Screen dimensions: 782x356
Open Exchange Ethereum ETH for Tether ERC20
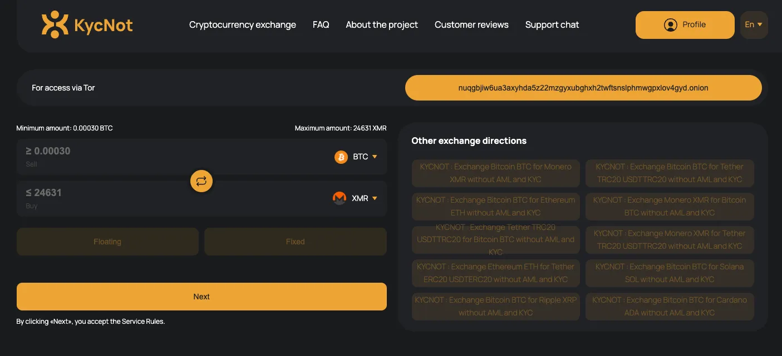point(496,273)
